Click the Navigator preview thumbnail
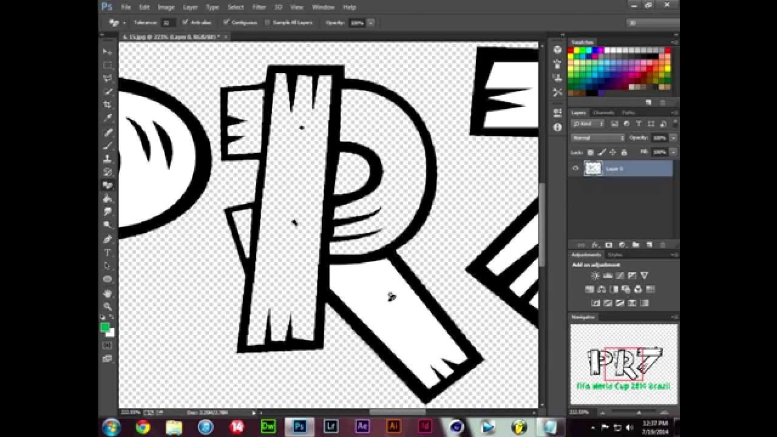This screenshot has height=437, width=777. click(623, 364)
